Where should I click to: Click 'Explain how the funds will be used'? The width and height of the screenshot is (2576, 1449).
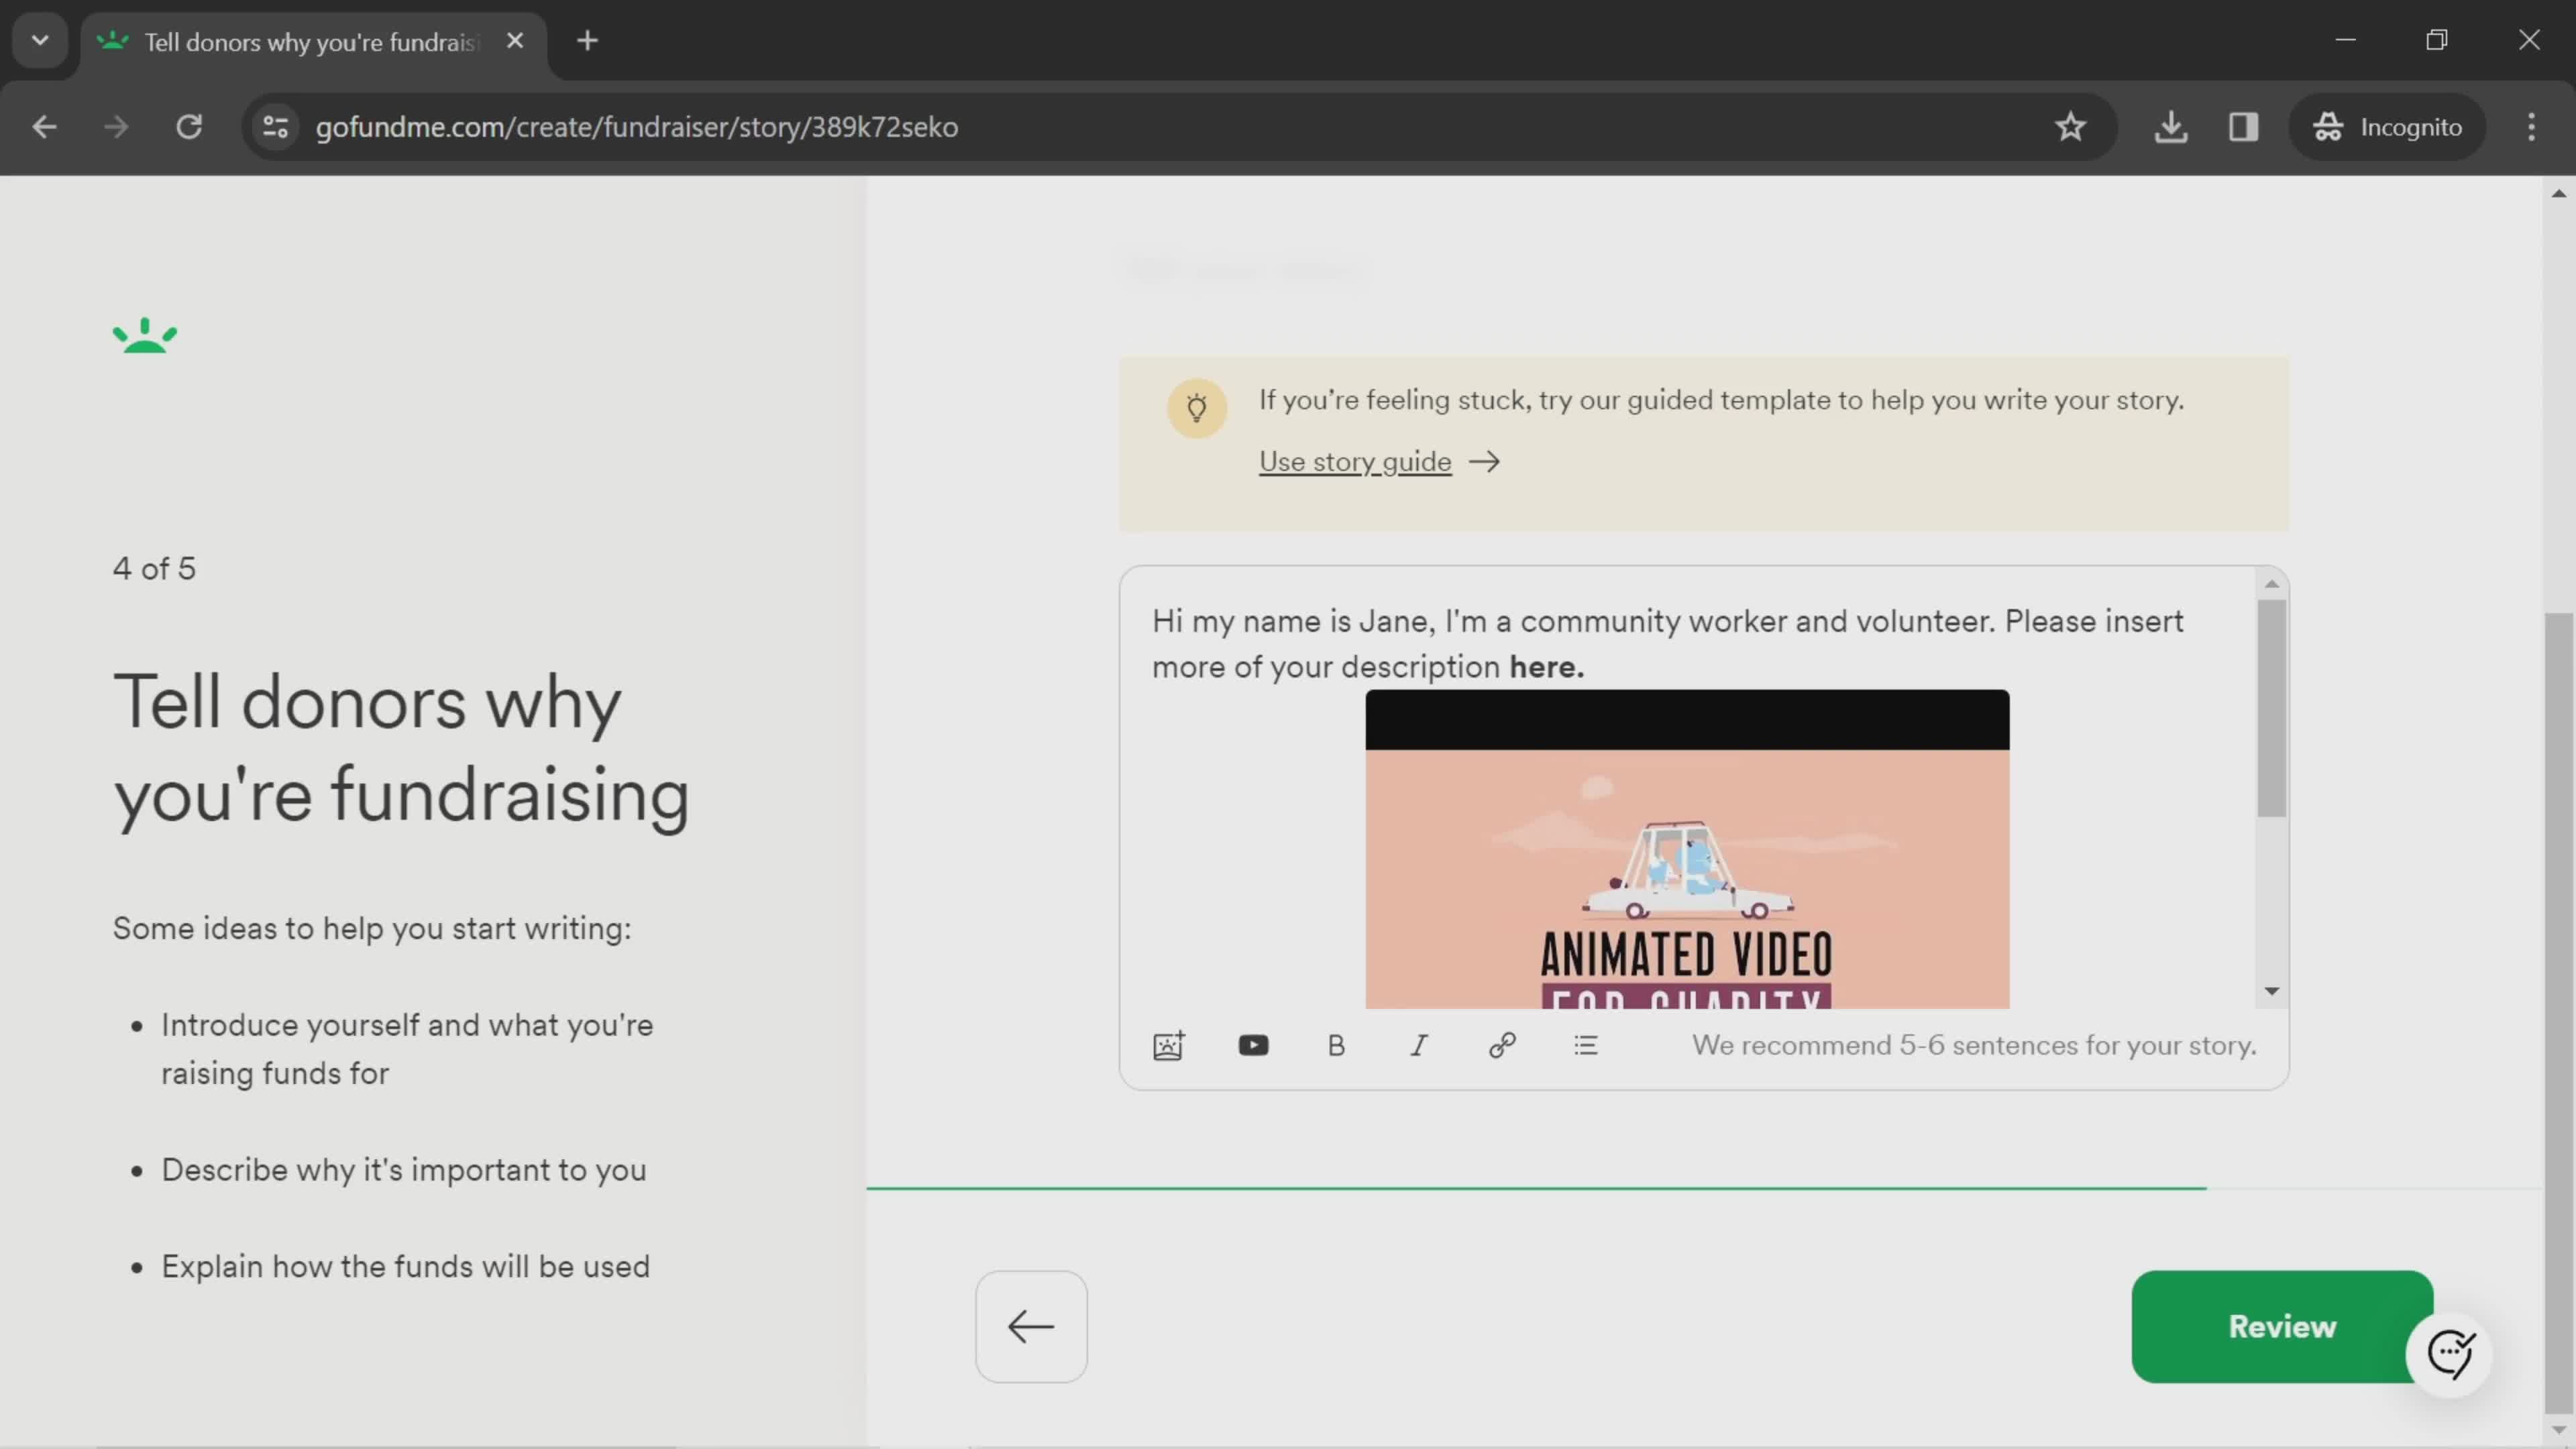pos(406,1266)
